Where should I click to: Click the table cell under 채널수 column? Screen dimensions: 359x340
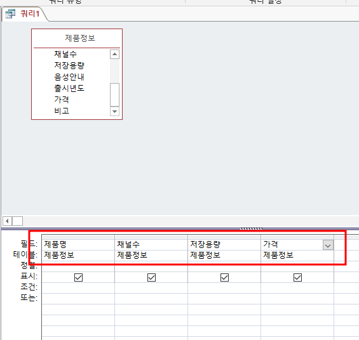point(151,255)
